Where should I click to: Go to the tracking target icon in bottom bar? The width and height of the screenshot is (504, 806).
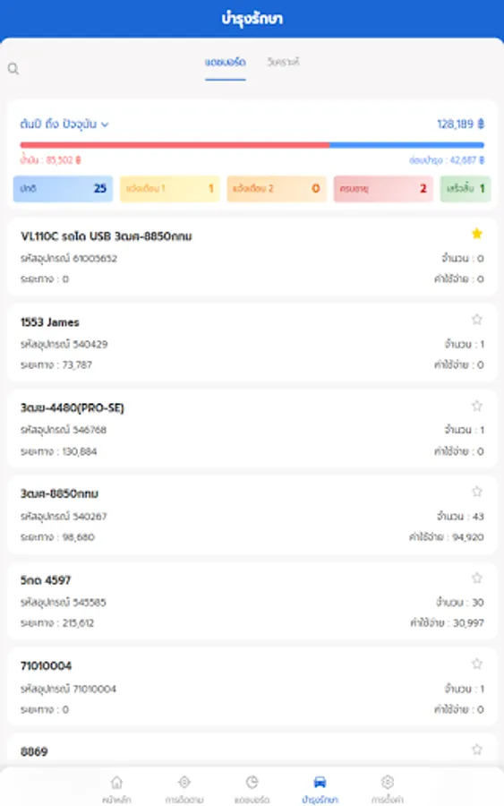click(184, 783)
